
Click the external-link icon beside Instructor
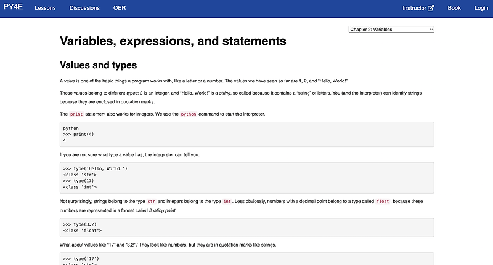tap(431, 8)
